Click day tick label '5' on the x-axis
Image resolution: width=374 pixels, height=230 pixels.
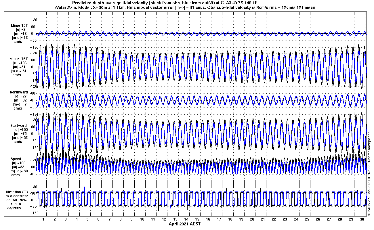click(87, 219)
